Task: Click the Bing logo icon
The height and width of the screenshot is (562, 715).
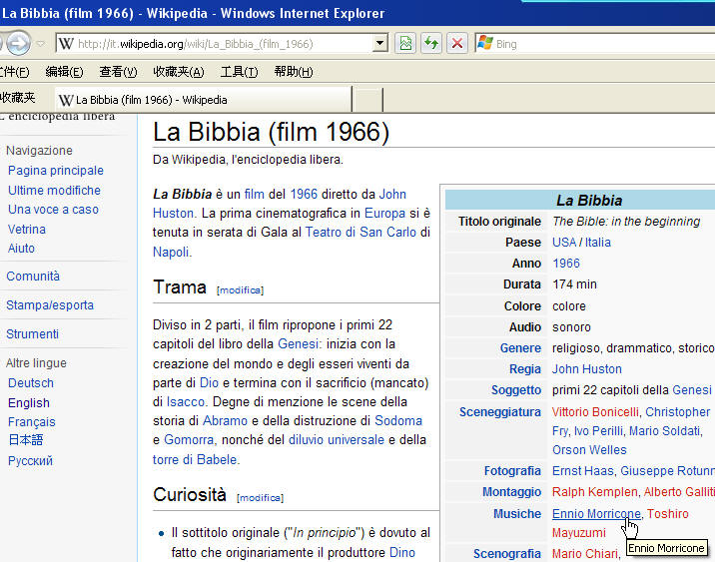Action: [484, 43]
